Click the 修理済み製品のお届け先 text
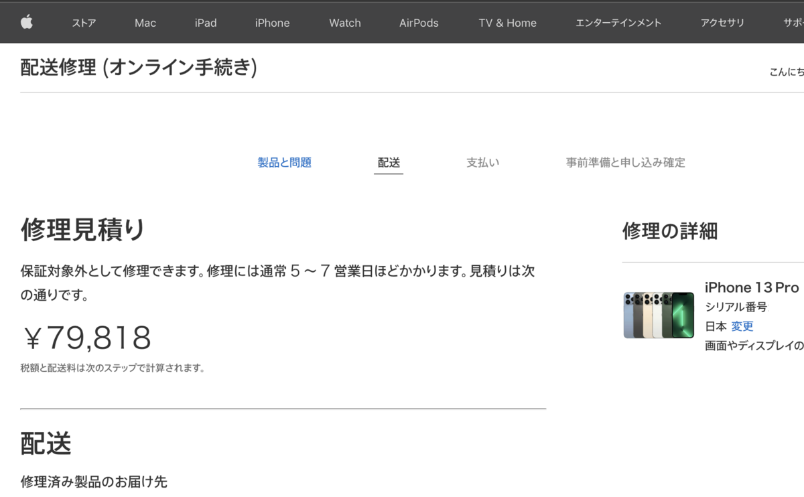This screenshot has width=804, height=497. [94, 482]
